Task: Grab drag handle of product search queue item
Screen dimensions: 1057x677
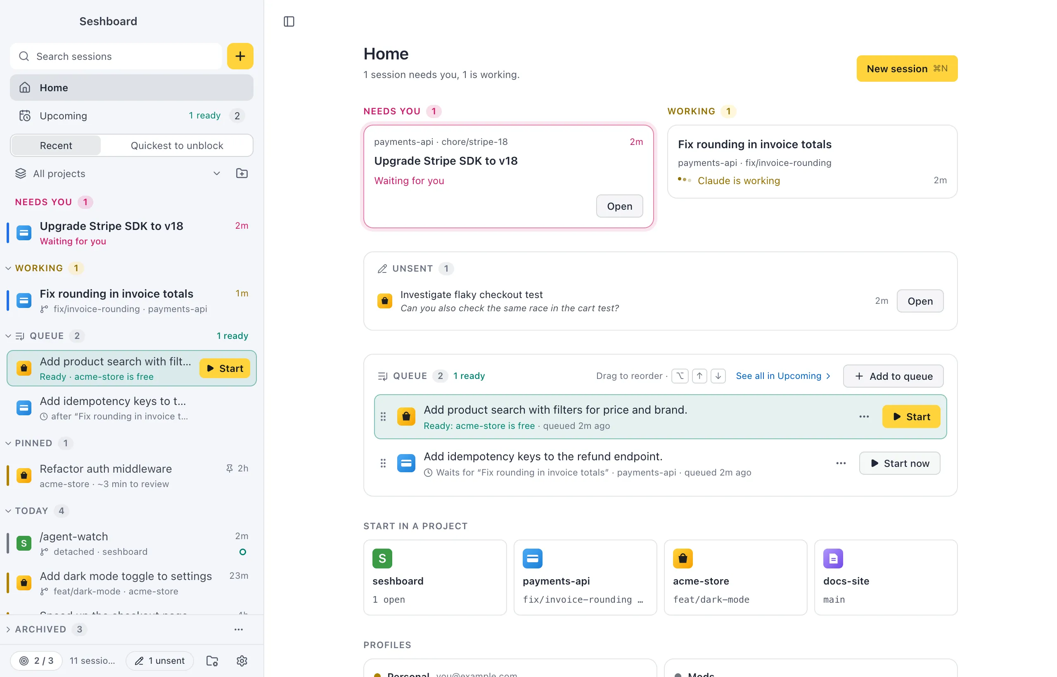Action: tap(383, 416)
